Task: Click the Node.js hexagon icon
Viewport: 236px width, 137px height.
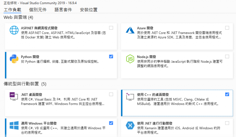Action: (130, 59)
